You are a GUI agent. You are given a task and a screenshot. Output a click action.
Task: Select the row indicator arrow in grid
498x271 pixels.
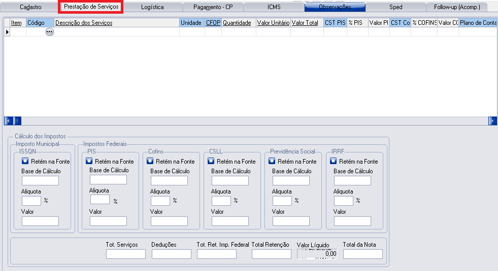(7, 32)
